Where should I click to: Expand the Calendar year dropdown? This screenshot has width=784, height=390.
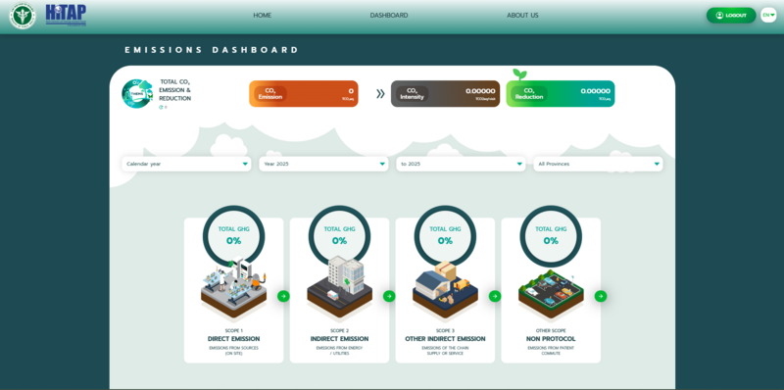(x=186, y=164)
